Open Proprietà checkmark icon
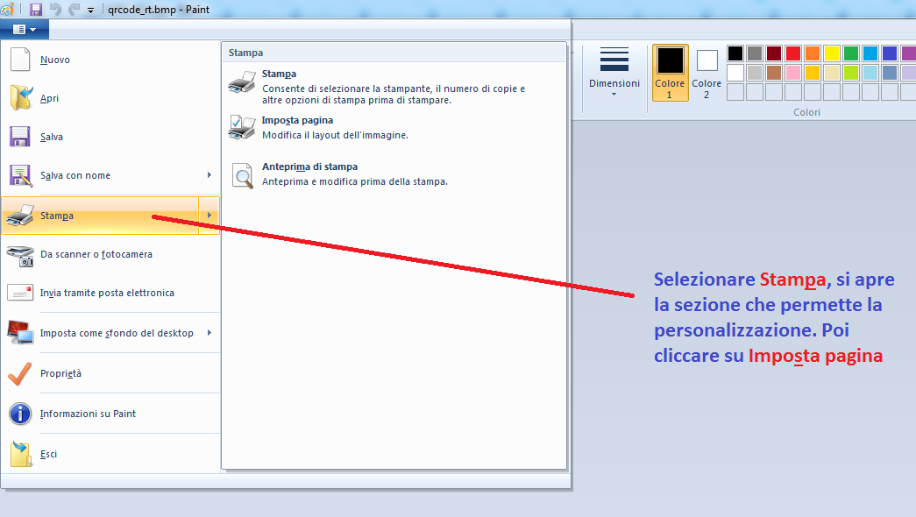Image resolution: width=916 pixels, height=517 pixels. (20, 374)
